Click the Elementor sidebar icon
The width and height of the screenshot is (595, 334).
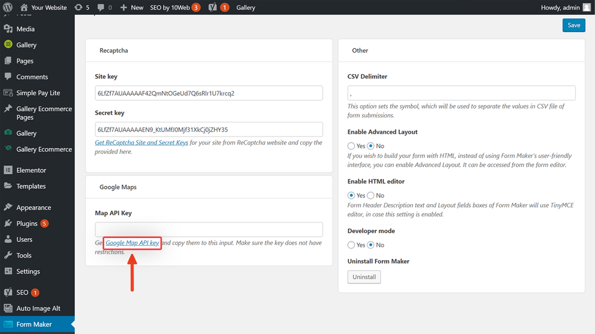coord(8,170)
